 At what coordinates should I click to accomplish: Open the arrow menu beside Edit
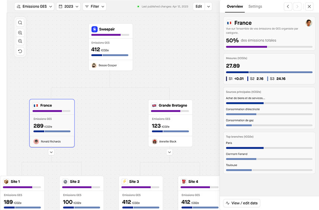[208, 6]
